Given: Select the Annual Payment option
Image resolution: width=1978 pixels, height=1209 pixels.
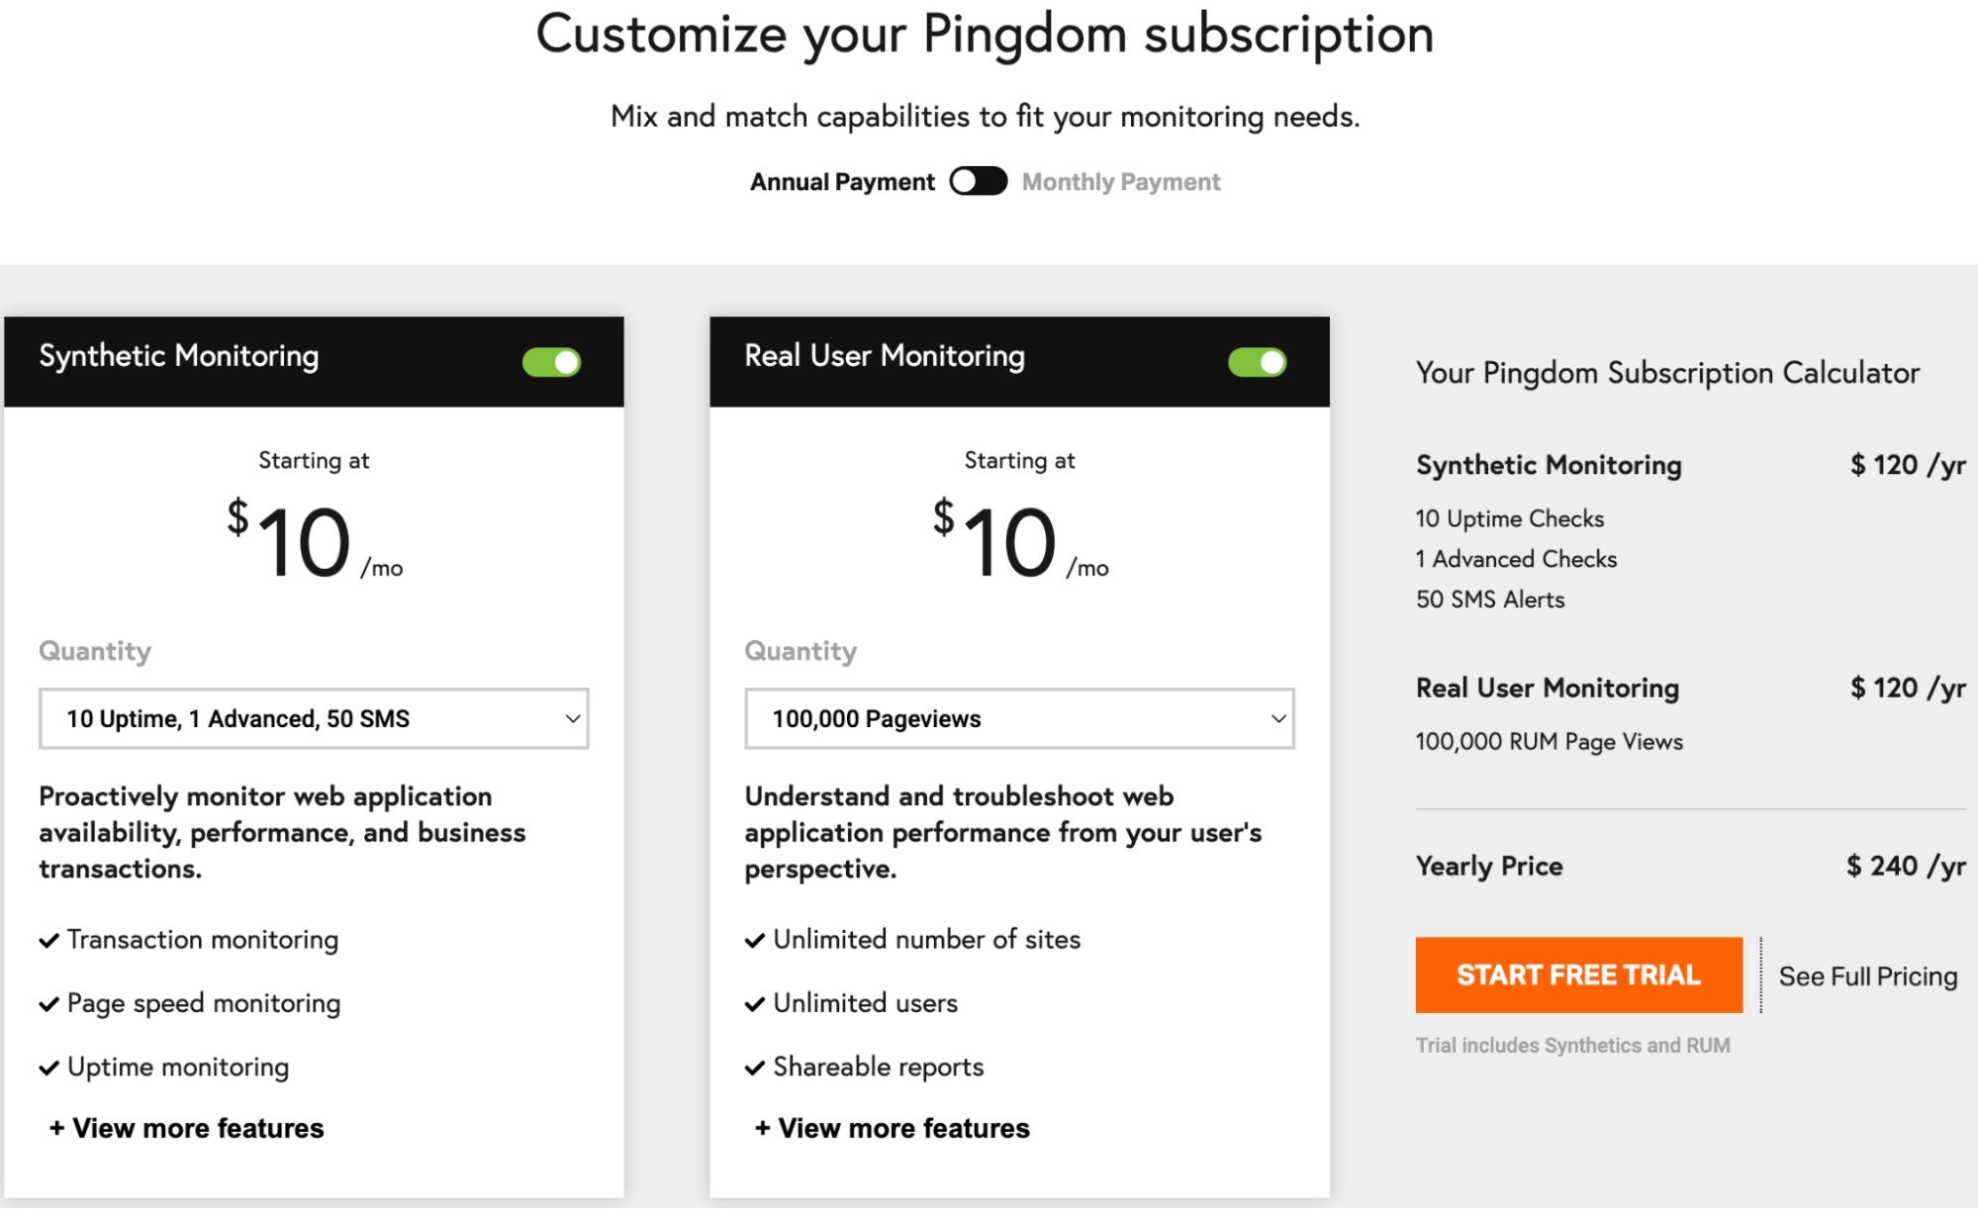Looking at the screenshot, I should 841,181.
